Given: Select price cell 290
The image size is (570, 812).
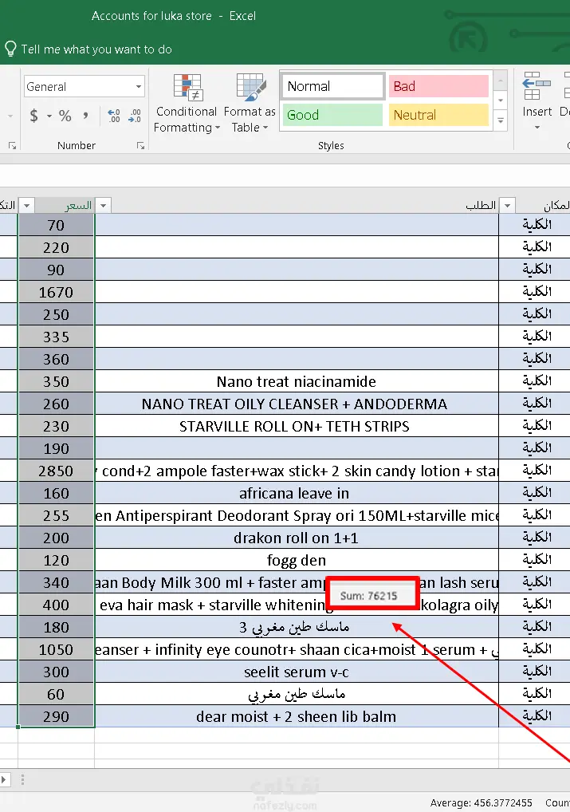Looking at the screenshot, I should click(57, 717).
